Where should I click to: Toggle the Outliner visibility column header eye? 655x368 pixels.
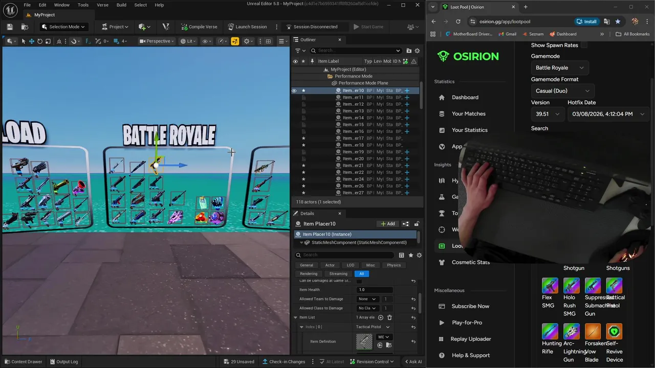point(295,61)
